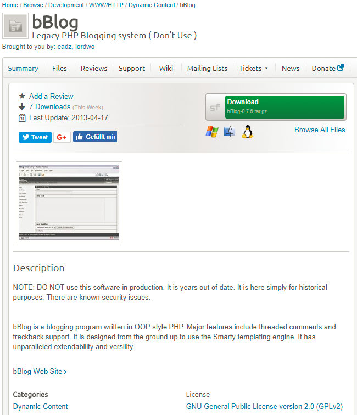
Task: Go to the Support tab
Action: [132, 68]
